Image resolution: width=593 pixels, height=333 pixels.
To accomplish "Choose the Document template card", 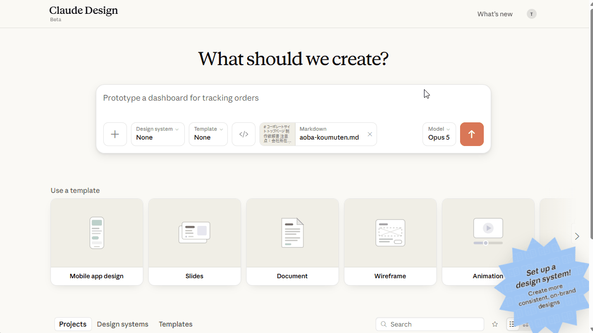I will point(293,242).
